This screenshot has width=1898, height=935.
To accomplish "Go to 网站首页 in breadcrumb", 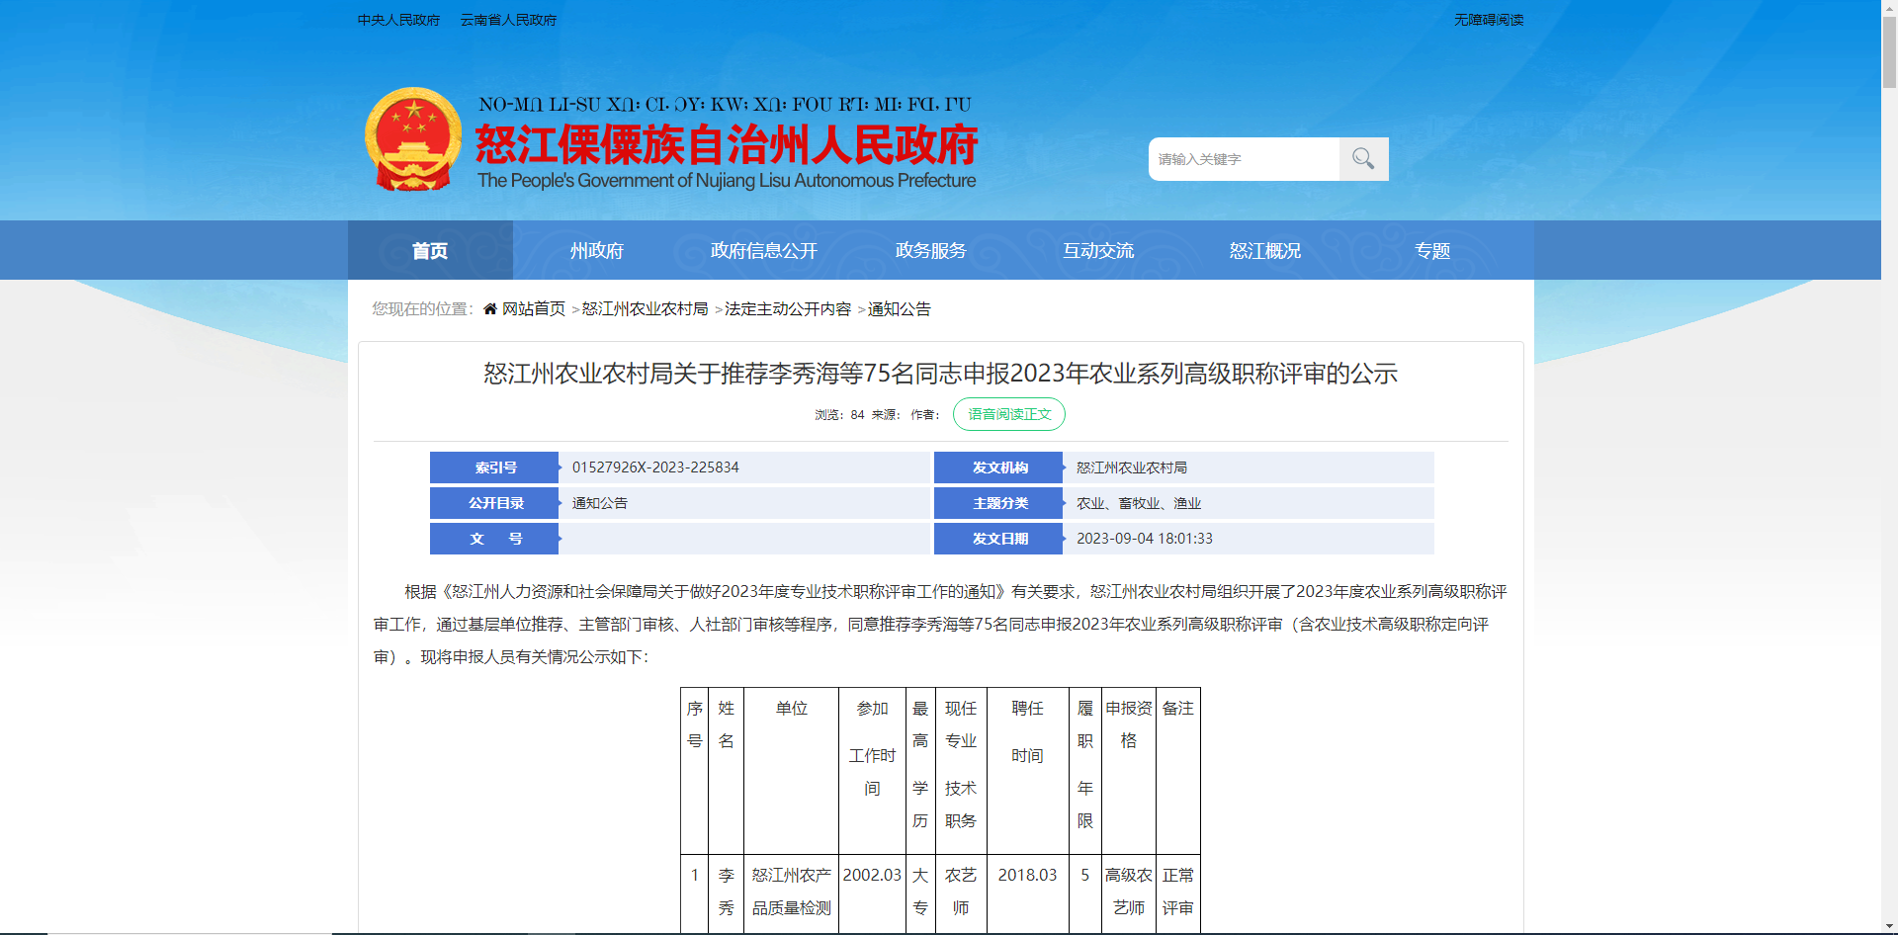I will click(x=534, y=309).
